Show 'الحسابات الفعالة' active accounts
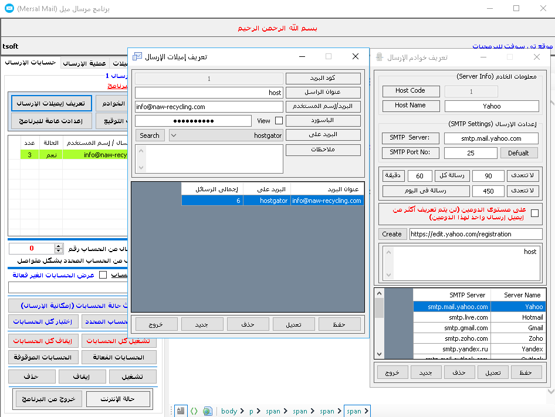Image resolution: width=555 pixels, height=417 pixels. (119, 357)
